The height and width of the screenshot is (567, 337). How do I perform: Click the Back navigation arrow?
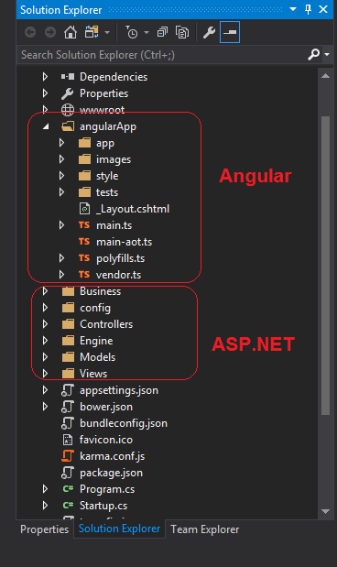tap(30, 33)
